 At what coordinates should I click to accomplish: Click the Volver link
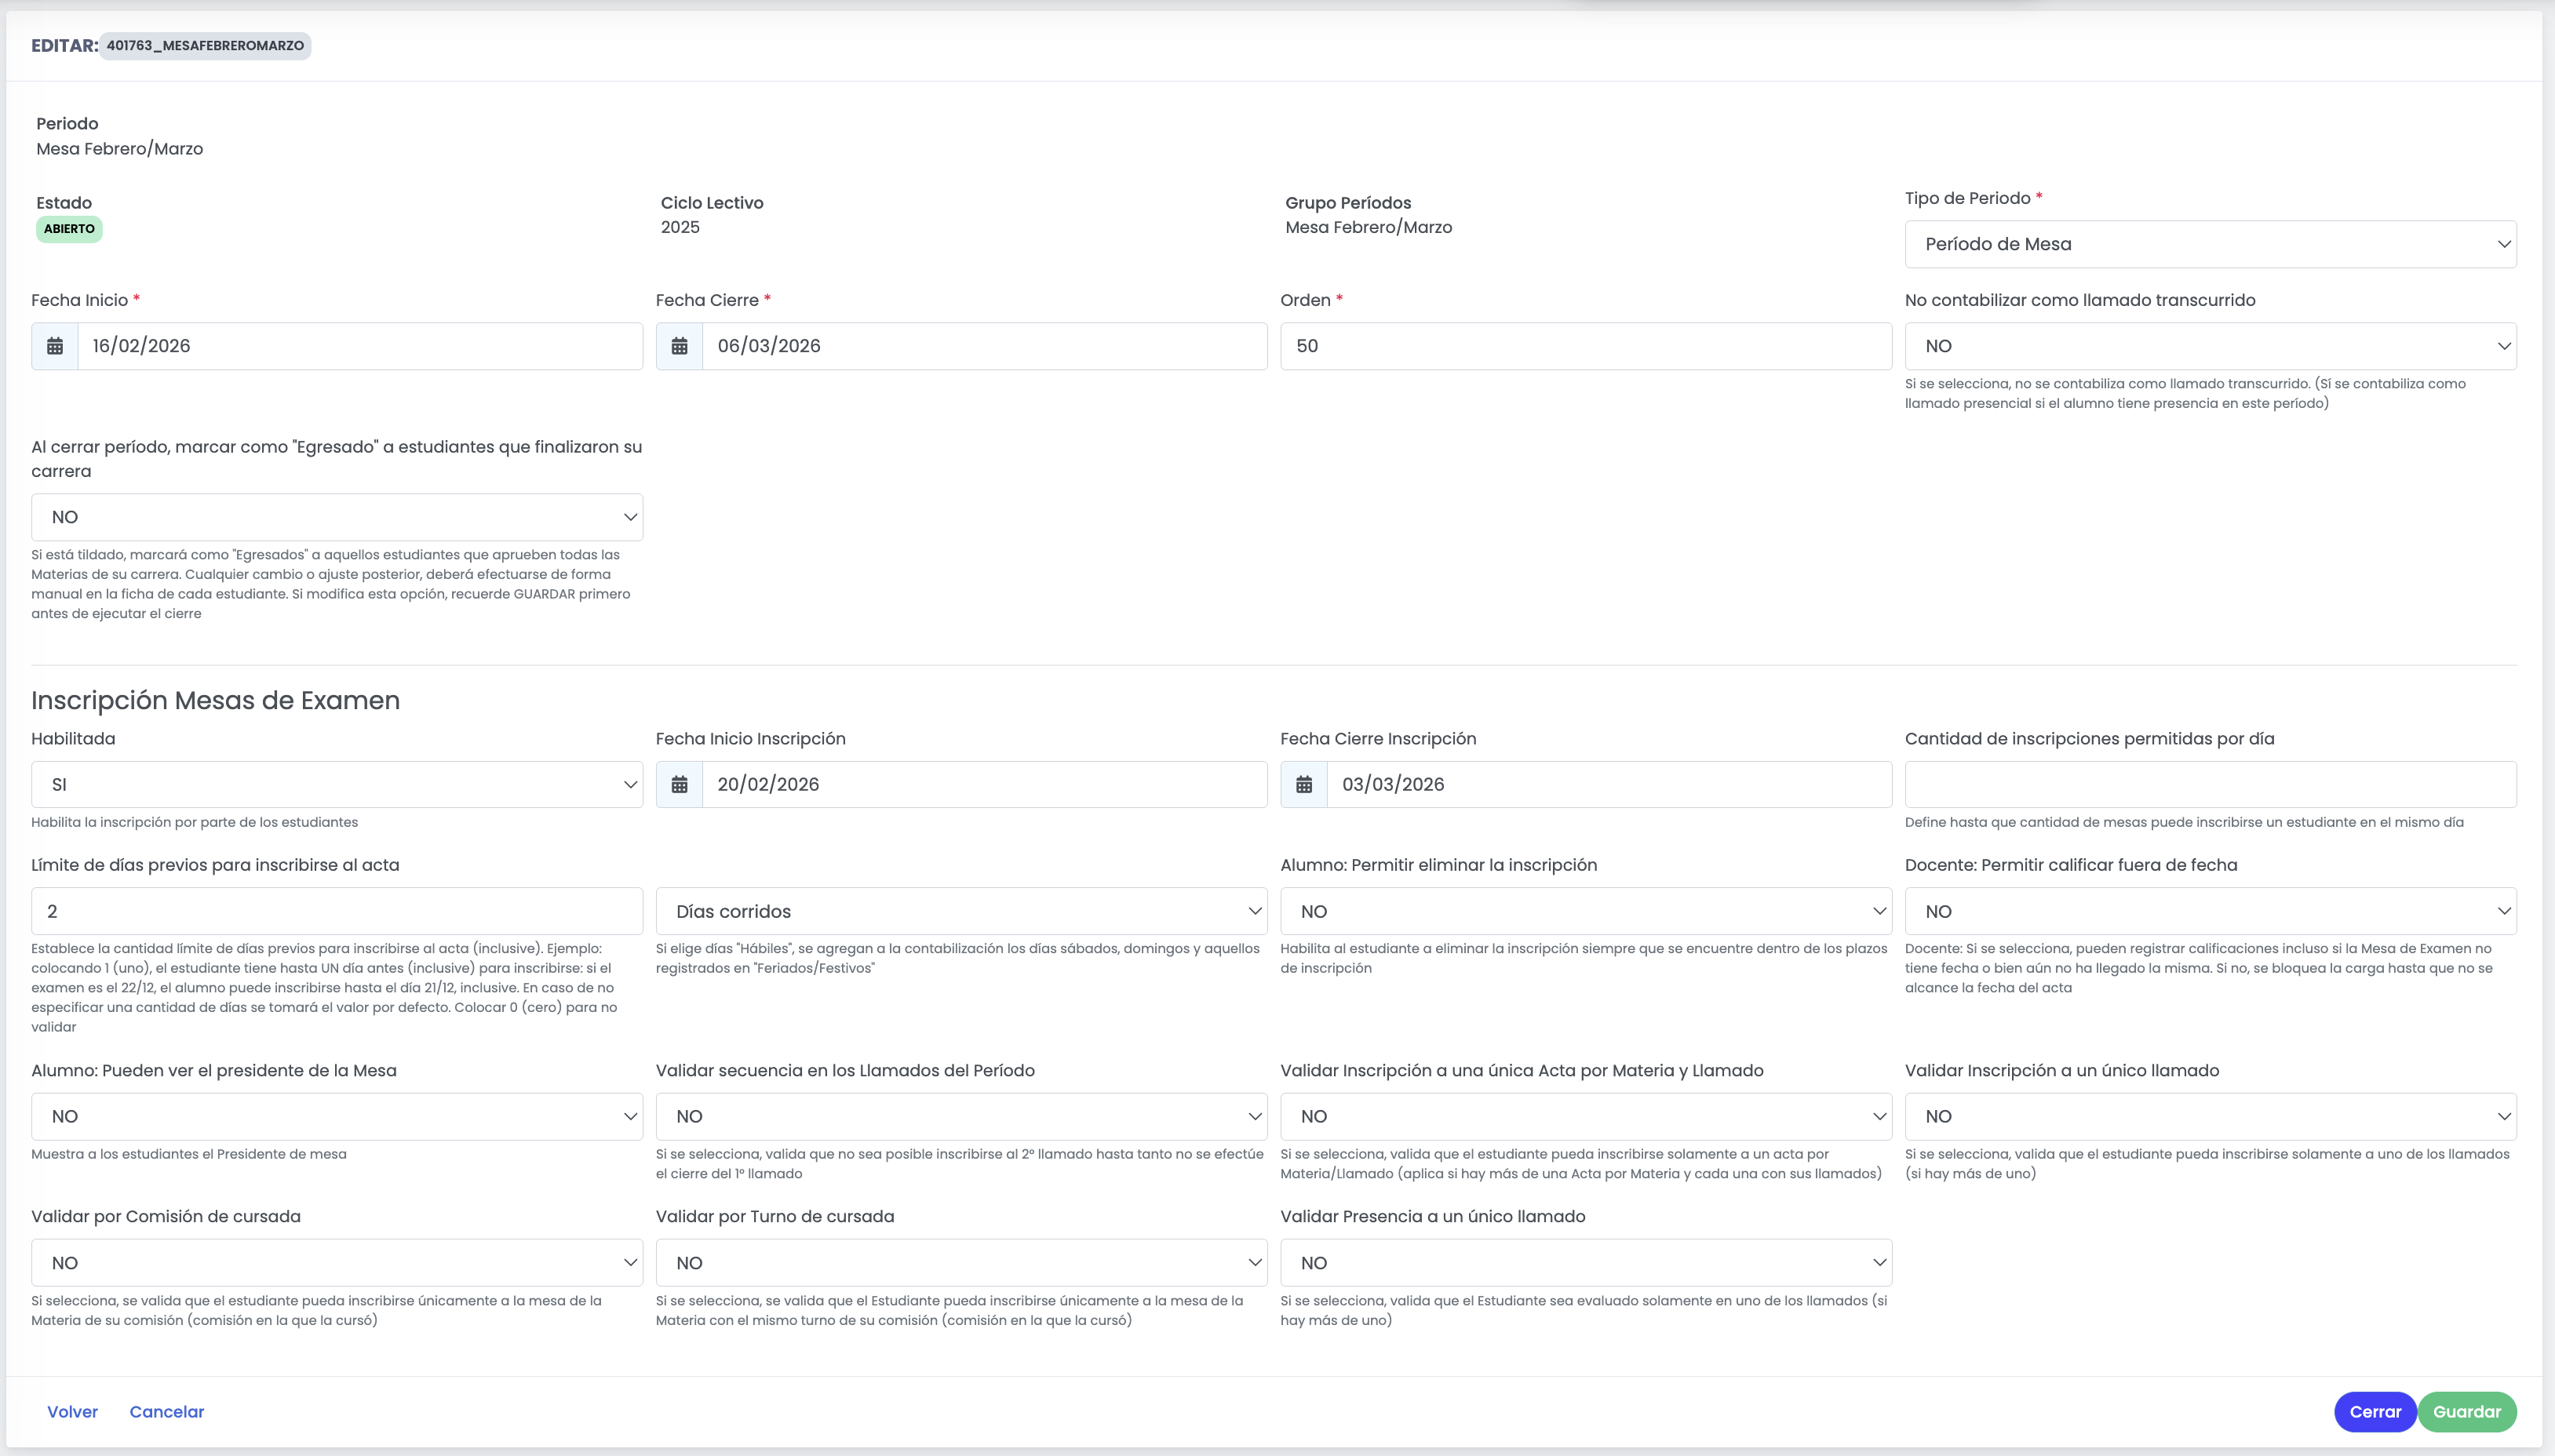tap(72, 1412)
